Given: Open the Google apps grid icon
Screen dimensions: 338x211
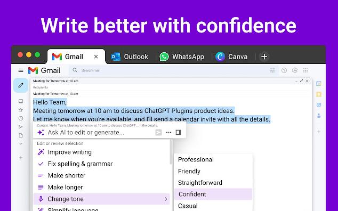Looking at the screenshot, I should pyautogui.click(x=305, y=70).
